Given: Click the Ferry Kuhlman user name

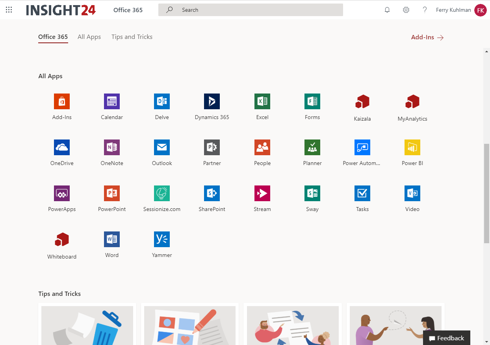Looking at the screenshot, I should click(453, 10).
